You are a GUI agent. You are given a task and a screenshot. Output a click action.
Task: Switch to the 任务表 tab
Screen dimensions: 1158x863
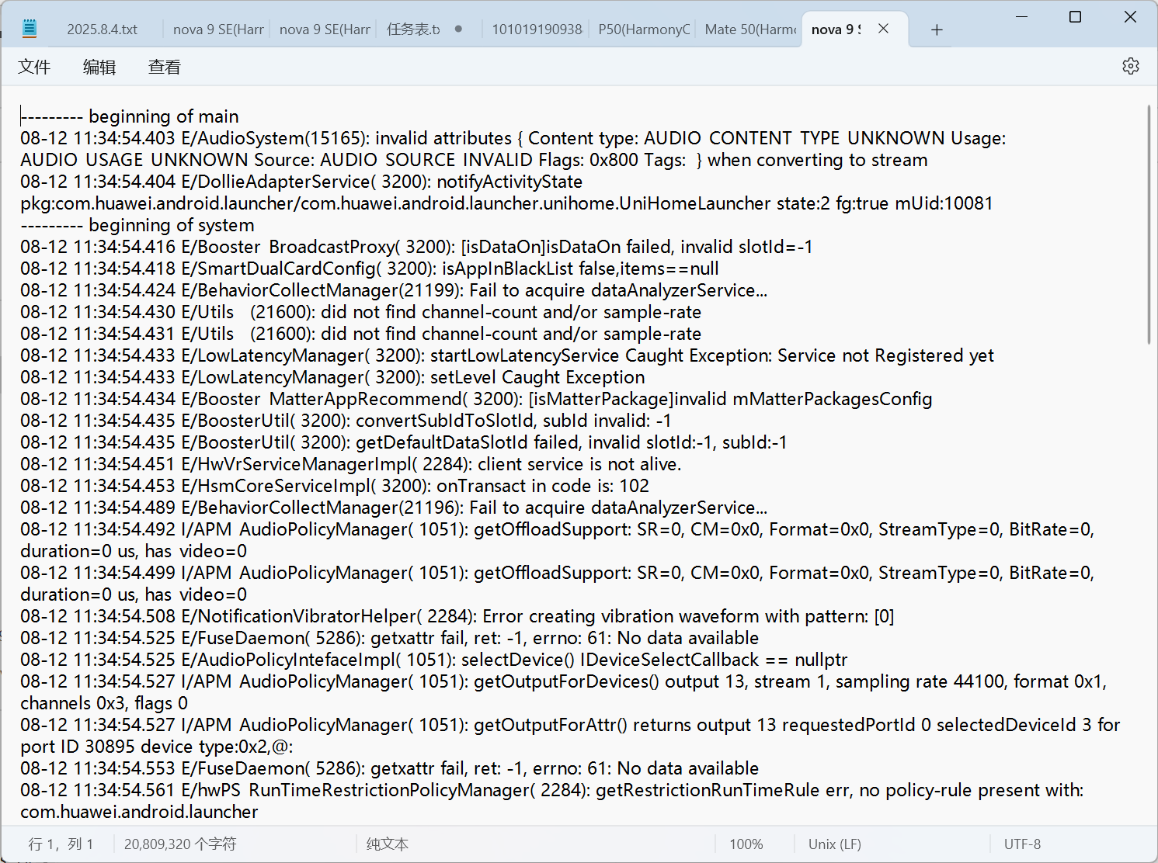pyautogui.click(x=414, y=29)
